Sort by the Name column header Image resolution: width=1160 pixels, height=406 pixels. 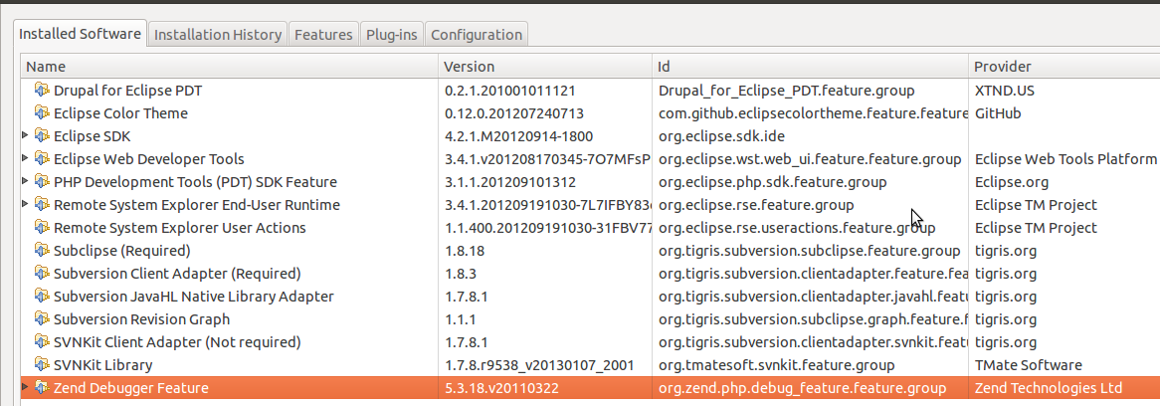click(230, 67)
